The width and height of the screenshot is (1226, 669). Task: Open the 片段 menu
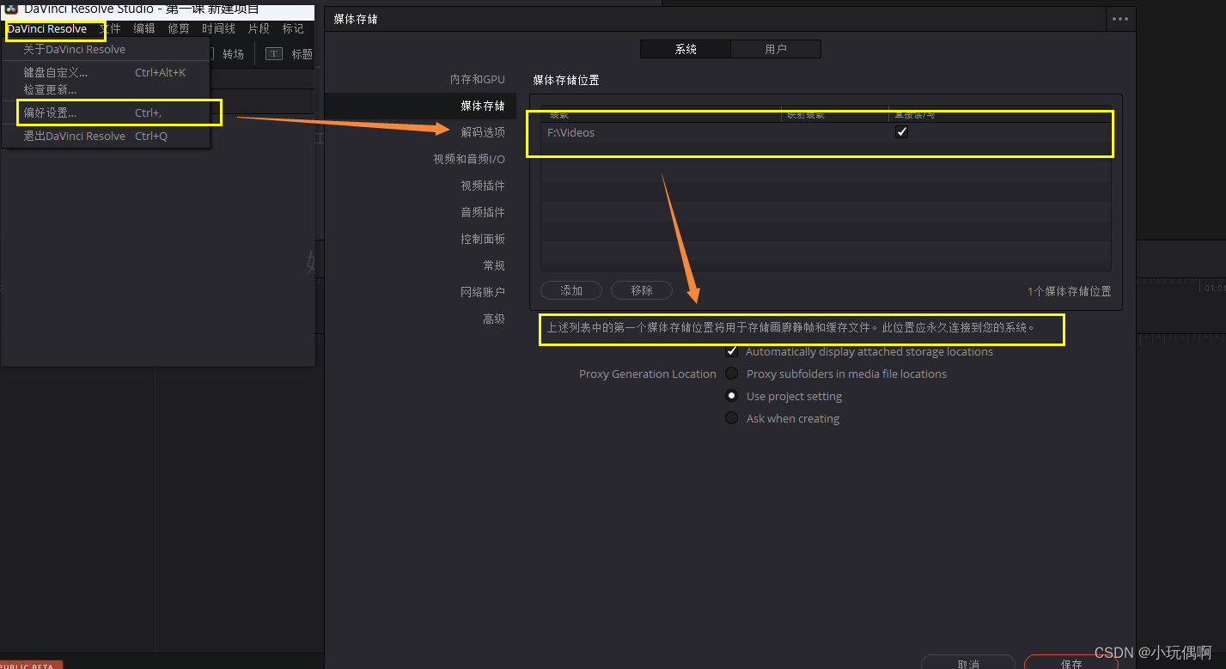(x=259, y=29)
